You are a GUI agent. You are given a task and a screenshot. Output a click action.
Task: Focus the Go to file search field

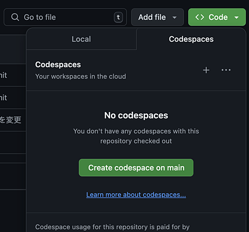65,17
